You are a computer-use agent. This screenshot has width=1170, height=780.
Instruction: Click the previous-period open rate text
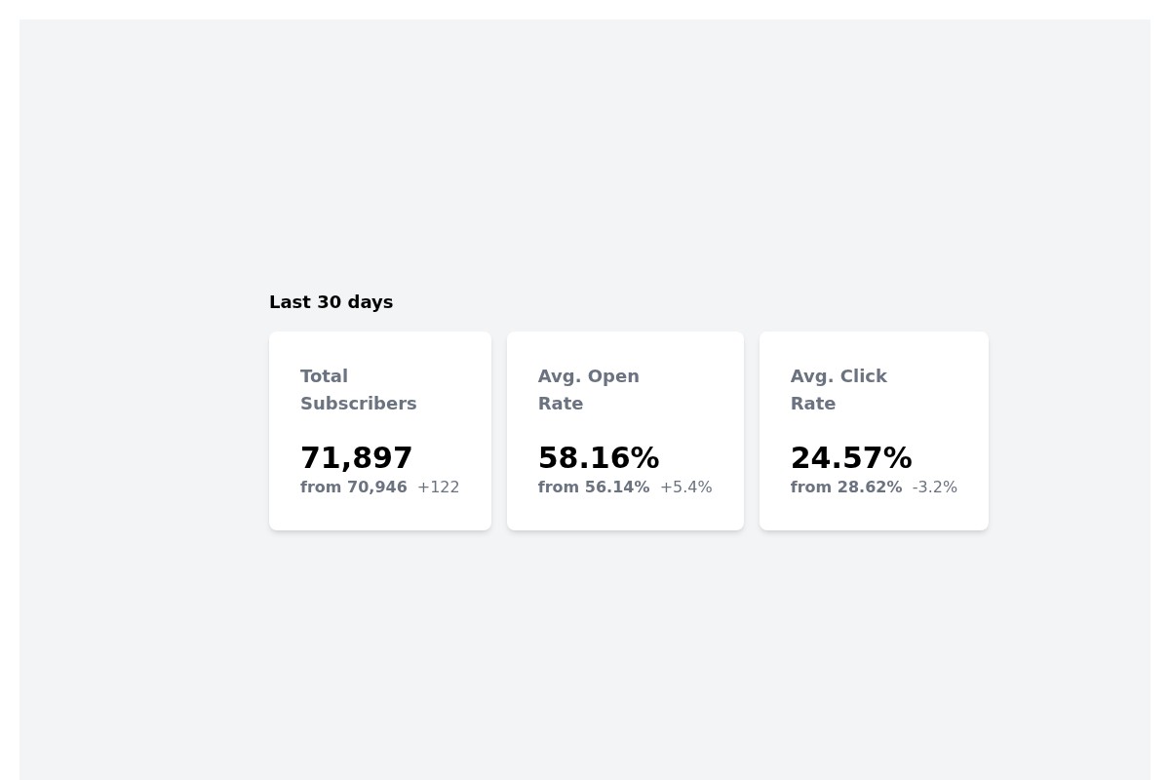593,487
